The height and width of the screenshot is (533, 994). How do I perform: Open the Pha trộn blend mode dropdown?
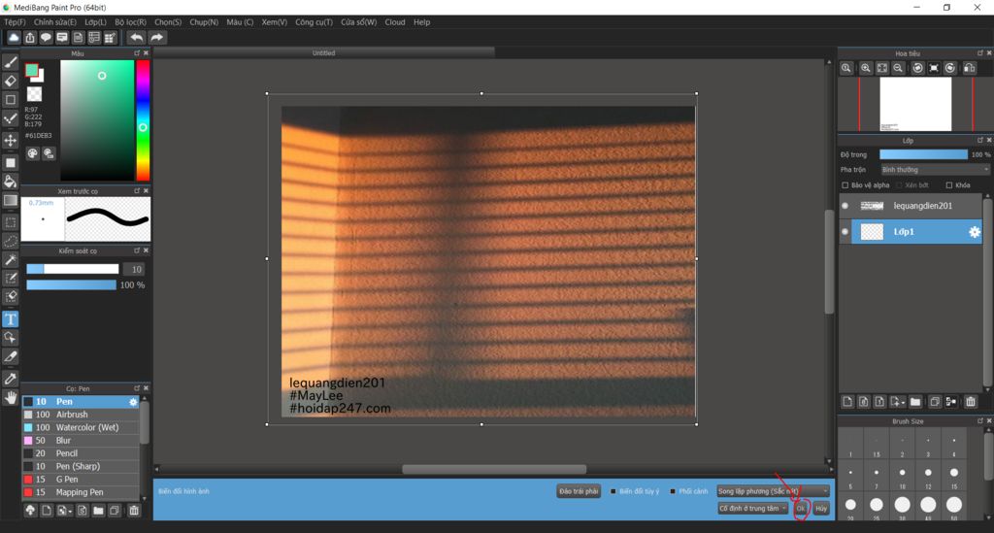tap(935, 170)
